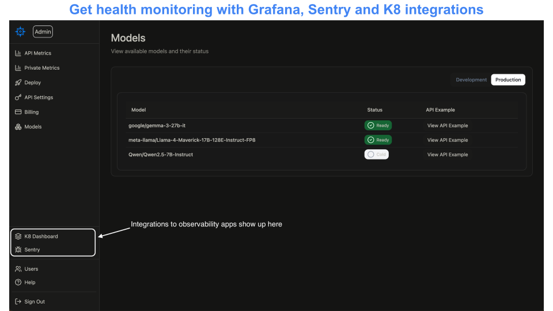Click the Ready status for google/gemma-3-27b-it

coord(378,126)
